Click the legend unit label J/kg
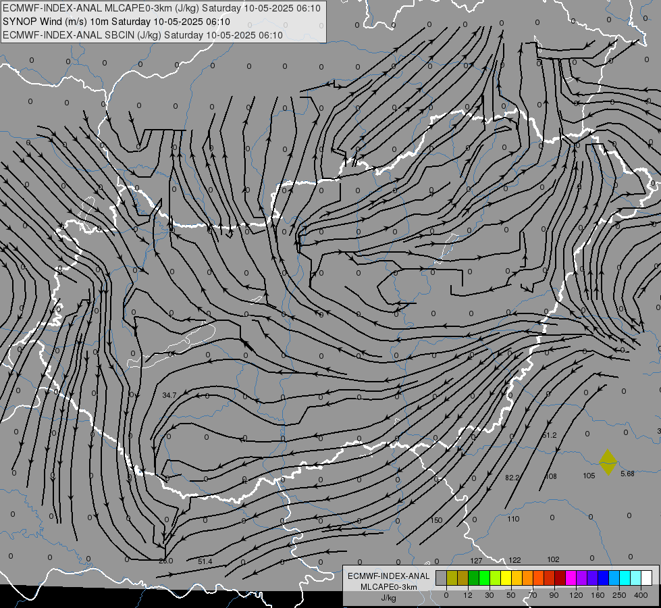This screenshot has width=661, height=608. (x=388, y=598)
